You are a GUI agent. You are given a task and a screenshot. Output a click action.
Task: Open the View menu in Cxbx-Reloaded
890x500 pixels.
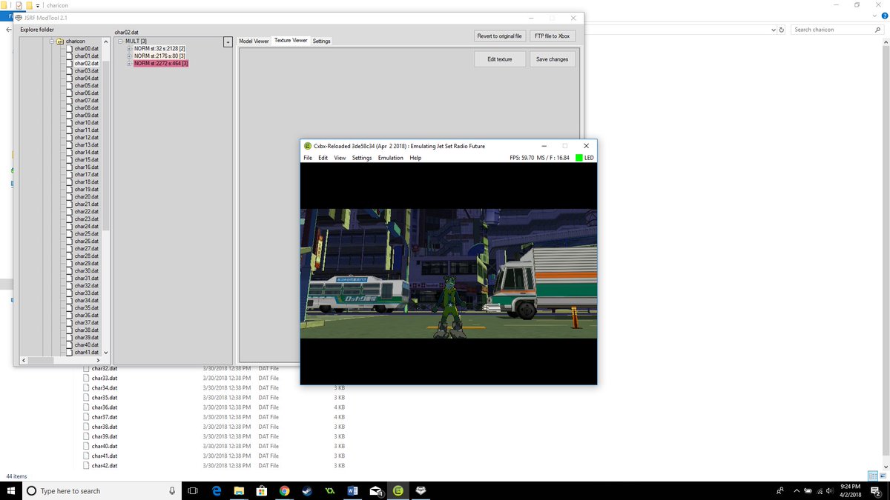click(x=340, y=158)
